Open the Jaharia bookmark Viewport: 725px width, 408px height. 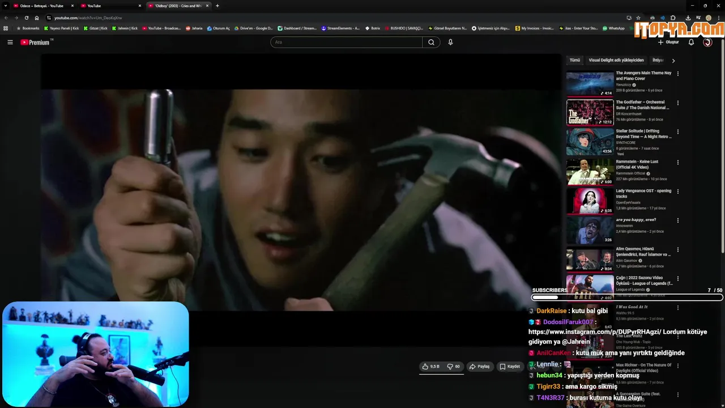click(194, 28)
